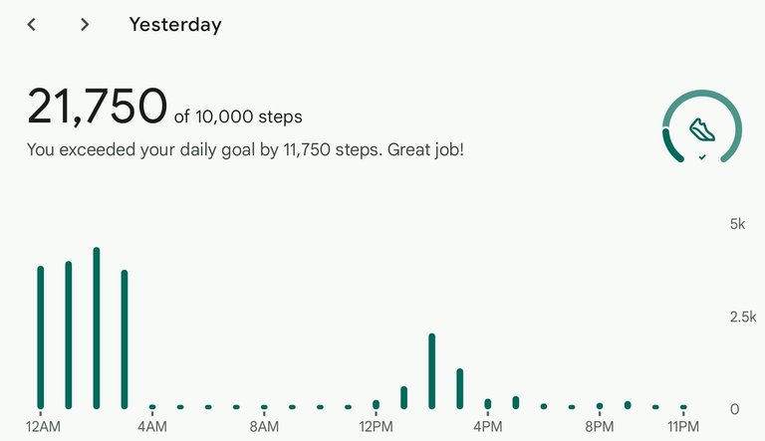Screen dimensions: 765x441
Task: Tap the 'of 10,000 steps' goal text
Action: 238,116
